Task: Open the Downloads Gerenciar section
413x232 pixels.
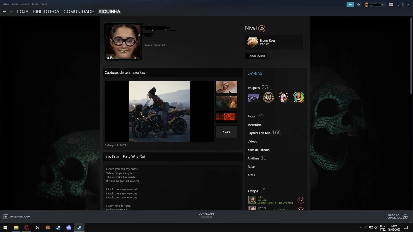Action: pyautogui.click(x=206, y=215)
